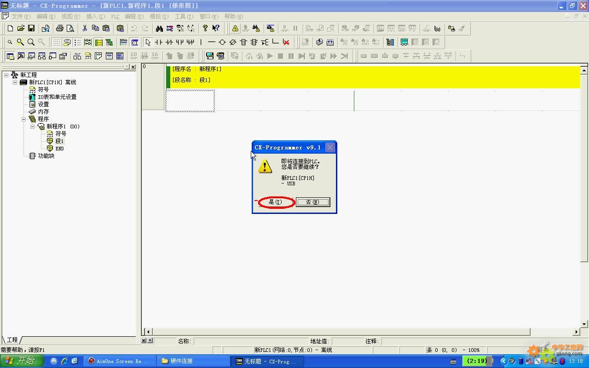Click the work online warning-triangle icon
Image resolution: width=589 pixels, height=368 pixels.
coord(235,29)
